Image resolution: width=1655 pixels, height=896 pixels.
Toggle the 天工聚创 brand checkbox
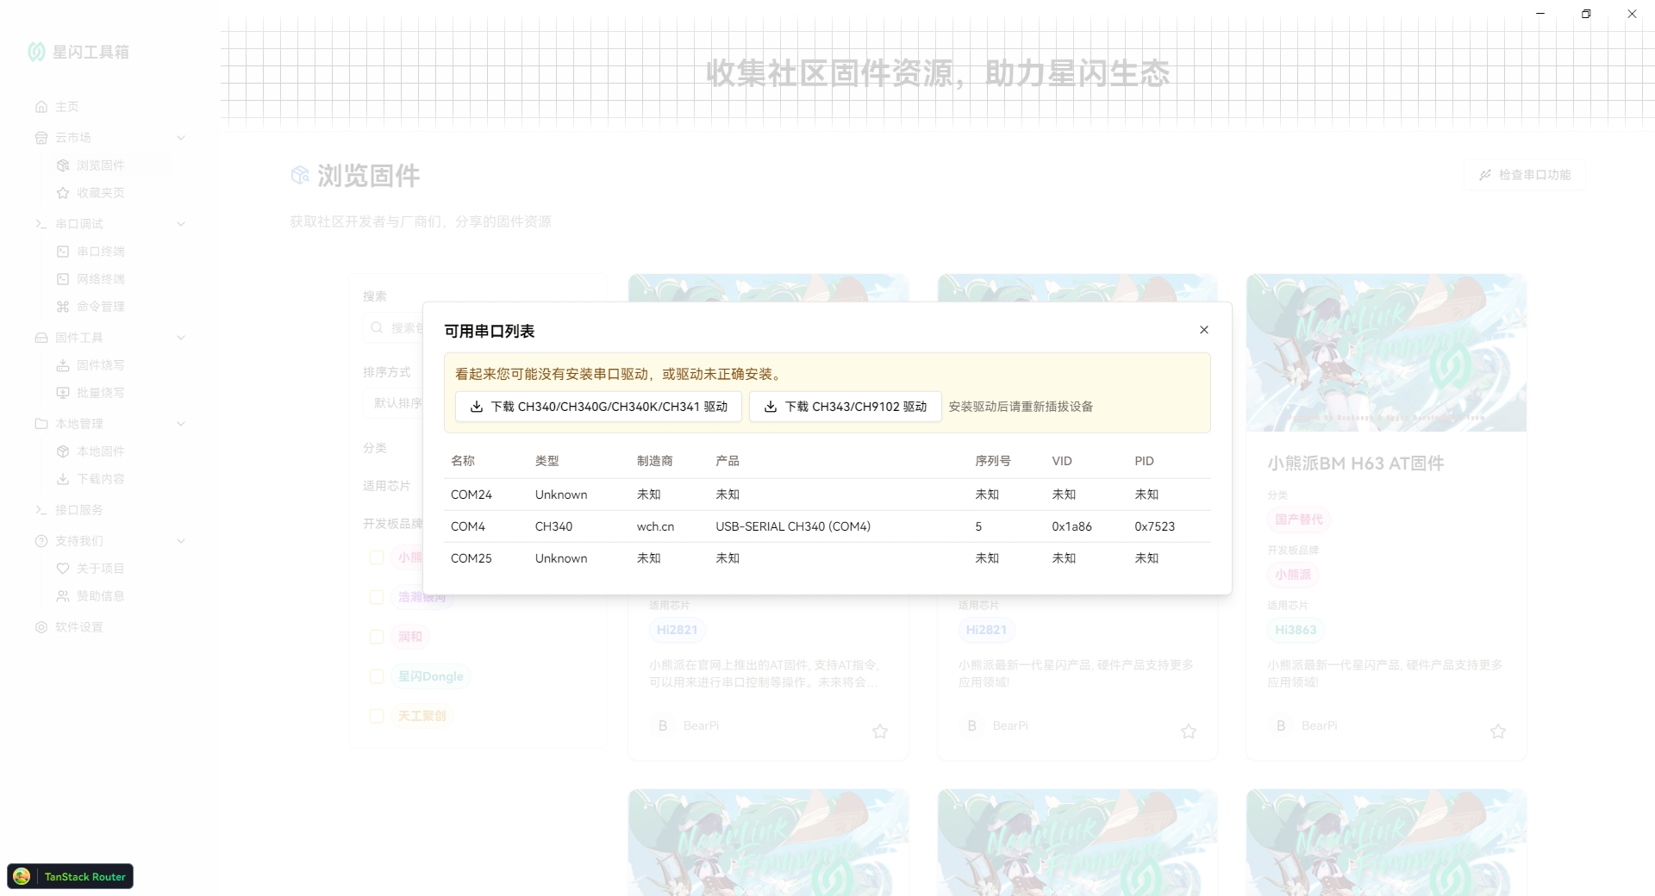[x=377, y=716]
